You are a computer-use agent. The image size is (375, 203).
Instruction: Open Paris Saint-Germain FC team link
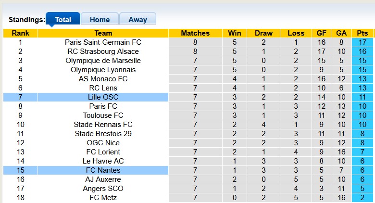click(103, 42)
